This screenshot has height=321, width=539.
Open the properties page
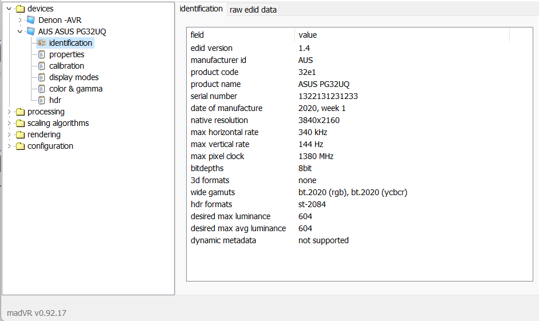66,54
